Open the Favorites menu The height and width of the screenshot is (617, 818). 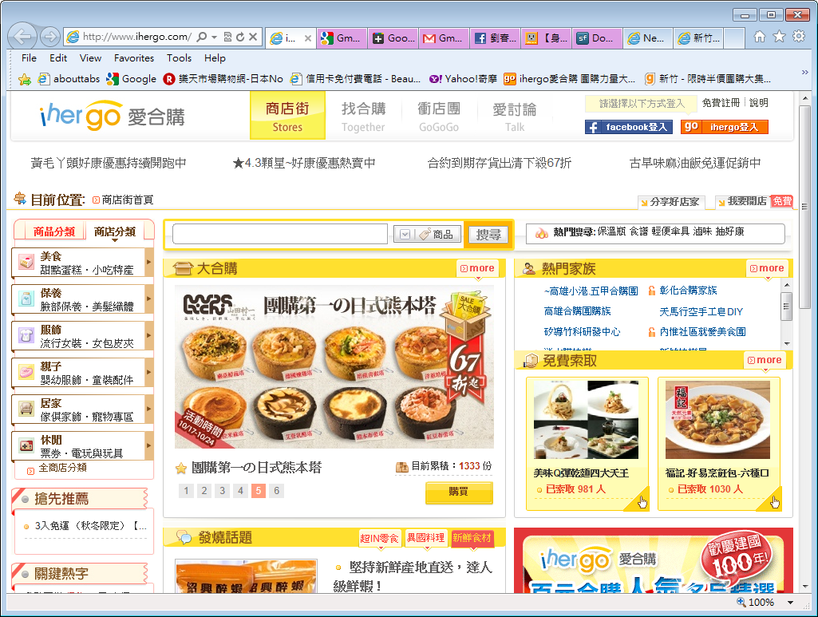[134, 58]
